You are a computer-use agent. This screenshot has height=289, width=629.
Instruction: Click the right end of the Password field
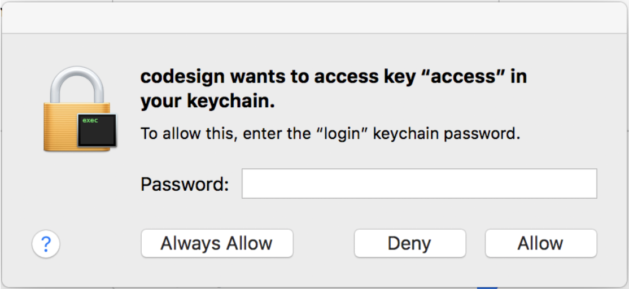click(x=587, y=184)
